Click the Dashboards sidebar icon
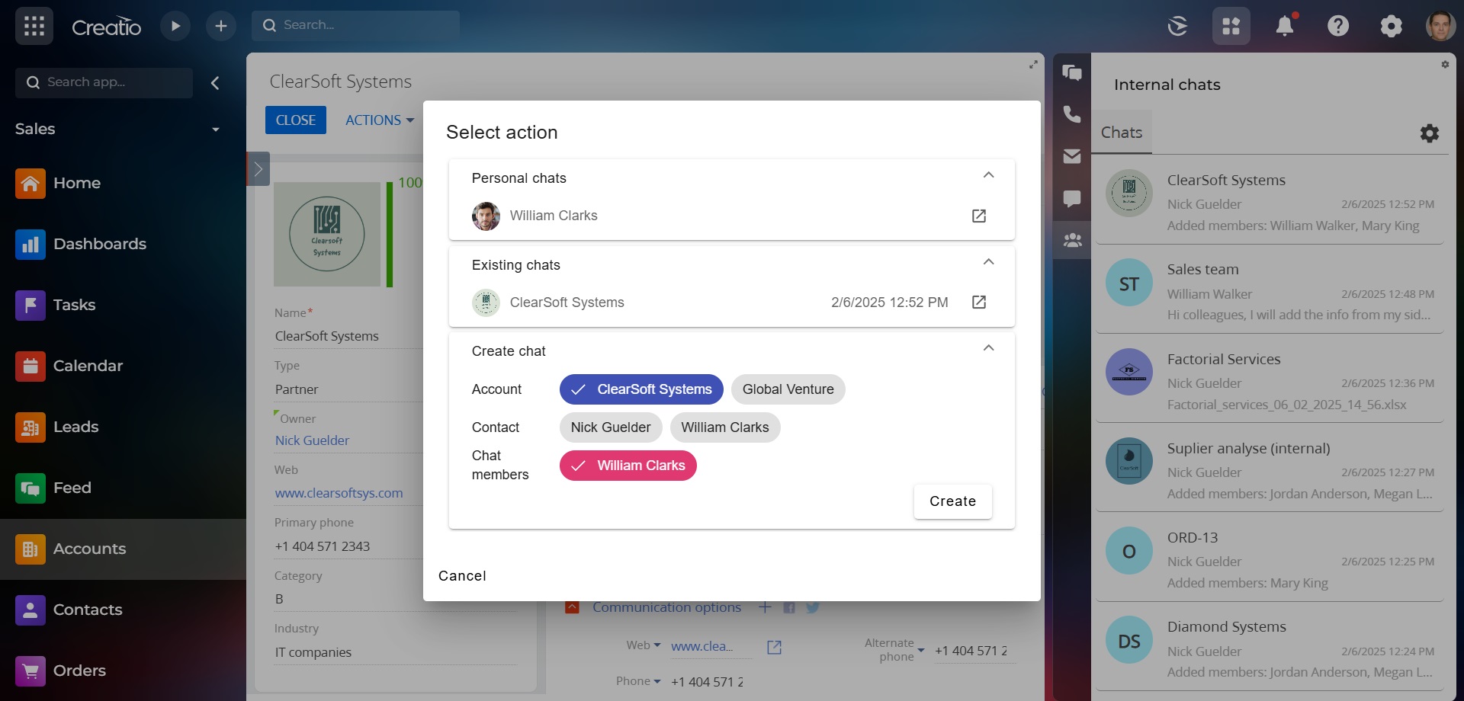 point(30,245)
